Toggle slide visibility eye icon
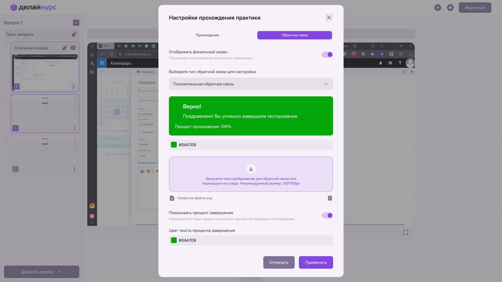 click(x=73, y=48)
